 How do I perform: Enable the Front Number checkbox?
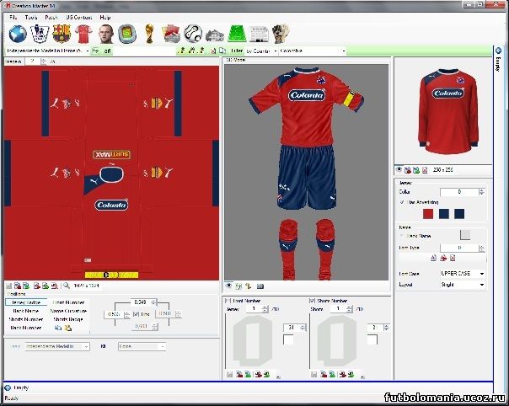(228, 301)
